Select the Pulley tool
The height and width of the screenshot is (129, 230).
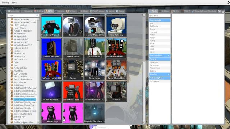[x=160, y=40]
